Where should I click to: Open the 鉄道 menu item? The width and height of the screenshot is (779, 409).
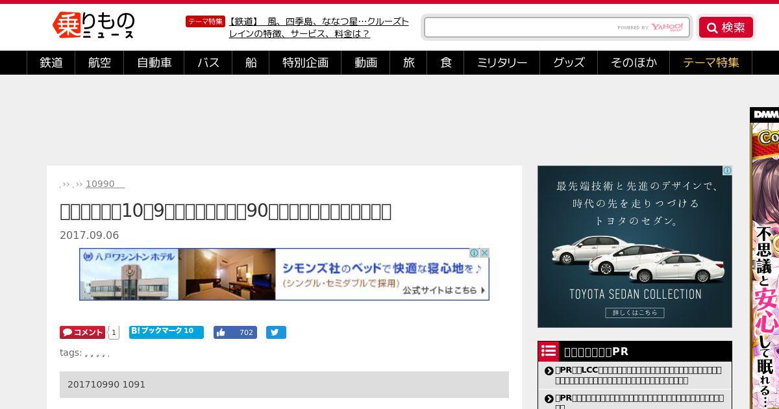pos(51,63)
